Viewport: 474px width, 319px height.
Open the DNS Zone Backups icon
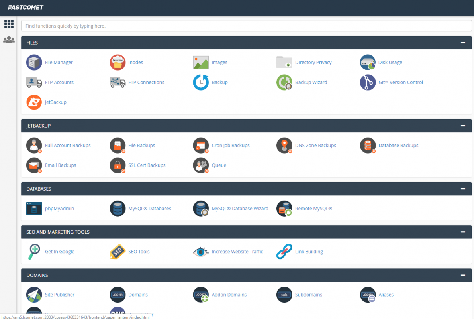[x=284, y=145]
